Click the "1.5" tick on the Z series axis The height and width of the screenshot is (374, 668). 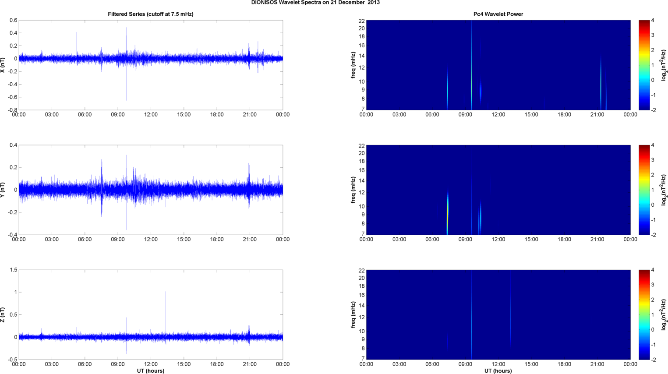[x=14, y=270]
